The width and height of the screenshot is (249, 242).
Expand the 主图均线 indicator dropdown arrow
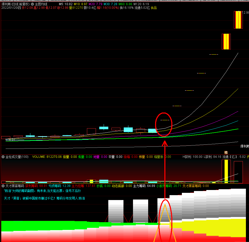coord(32,4)
